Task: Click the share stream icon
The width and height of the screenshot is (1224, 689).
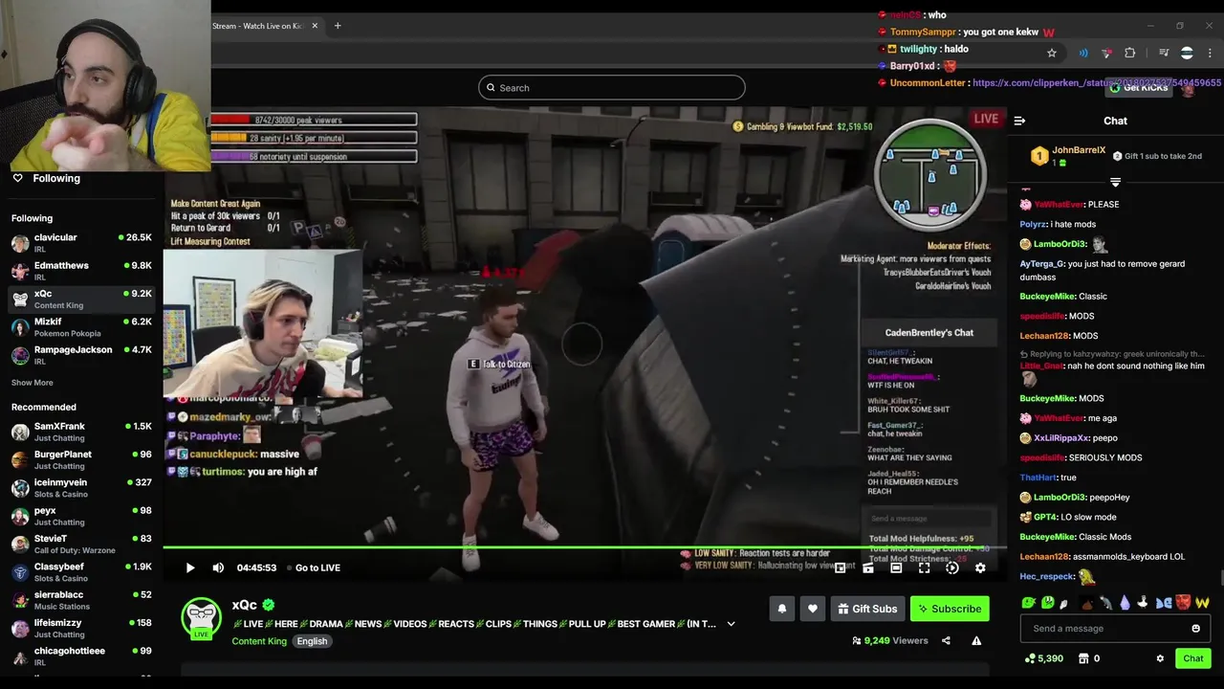Action: click(946, 640)
